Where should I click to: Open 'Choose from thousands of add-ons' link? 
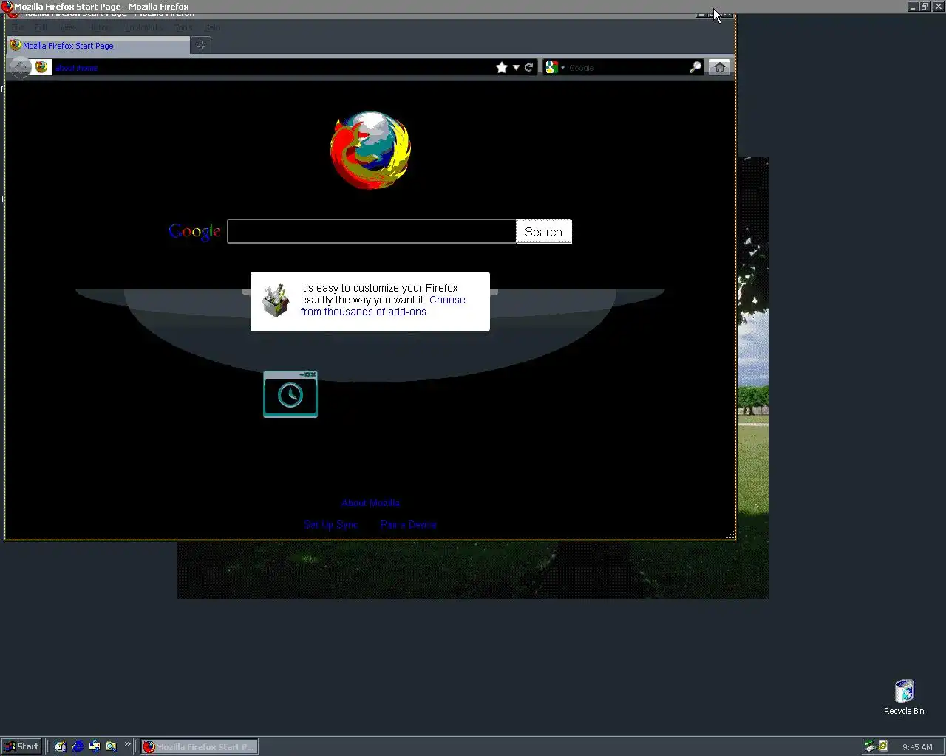coord(383,306)
